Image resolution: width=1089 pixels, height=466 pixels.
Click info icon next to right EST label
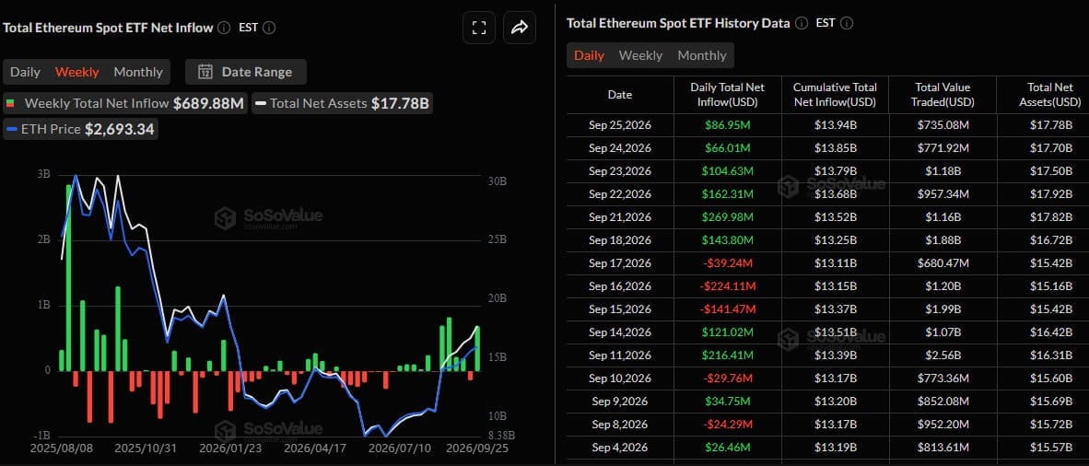click(x=847, y=23)
